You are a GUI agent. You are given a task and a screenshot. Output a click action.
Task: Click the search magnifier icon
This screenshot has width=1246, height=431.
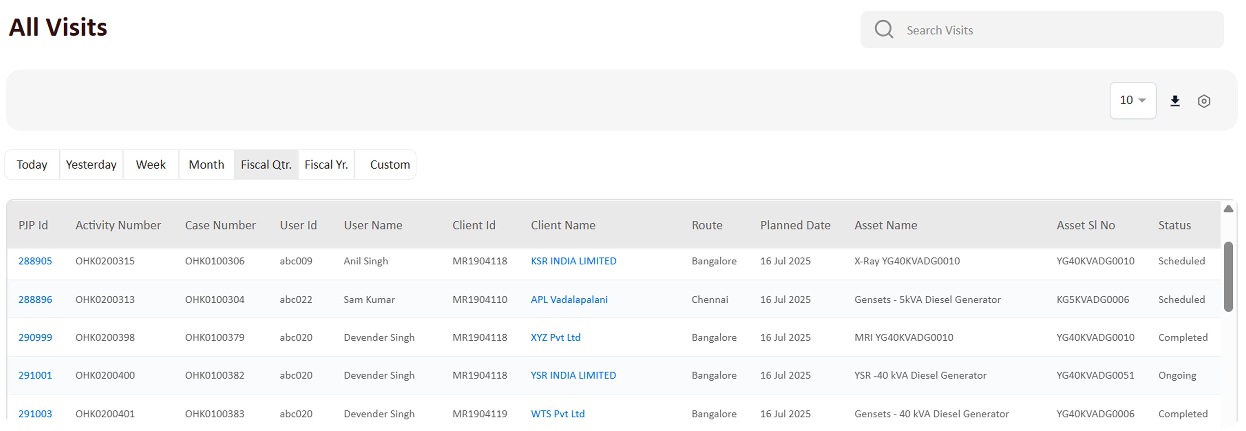click(883, 29)
